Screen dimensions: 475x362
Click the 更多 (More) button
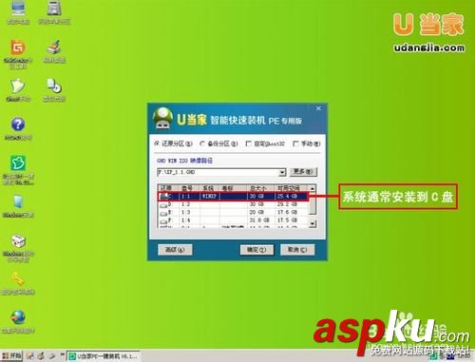tap(303, 172)
